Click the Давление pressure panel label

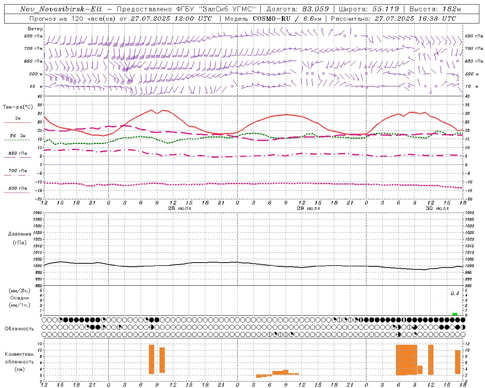(20, 234)
